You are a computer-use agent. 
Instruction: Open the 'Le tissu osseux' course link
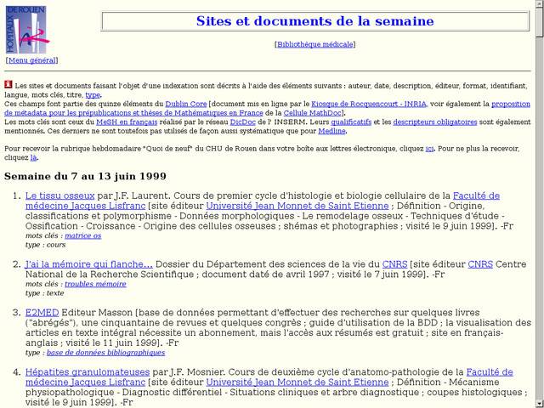click(59, 195)
